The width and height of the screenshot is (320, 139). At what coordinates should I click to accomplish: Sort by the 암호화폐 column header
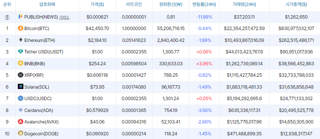tap(47, 4)
